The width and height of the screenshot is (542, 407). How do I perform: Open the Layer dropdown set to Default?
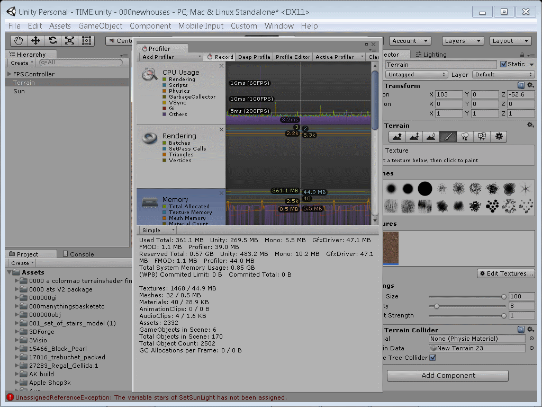tap(503, 74)
